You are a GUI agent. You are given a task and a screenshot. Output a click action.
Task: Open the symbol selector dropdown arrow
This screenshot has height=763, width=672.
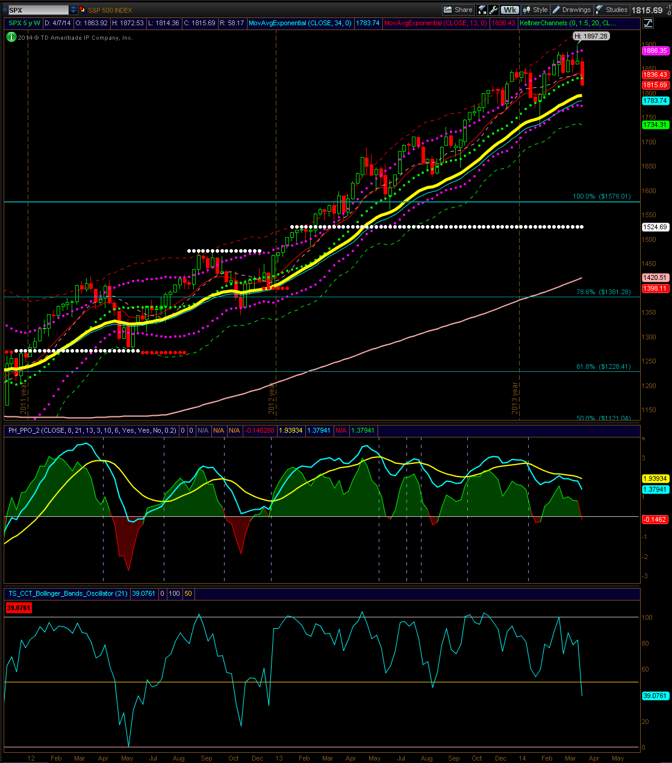[73, 10]
